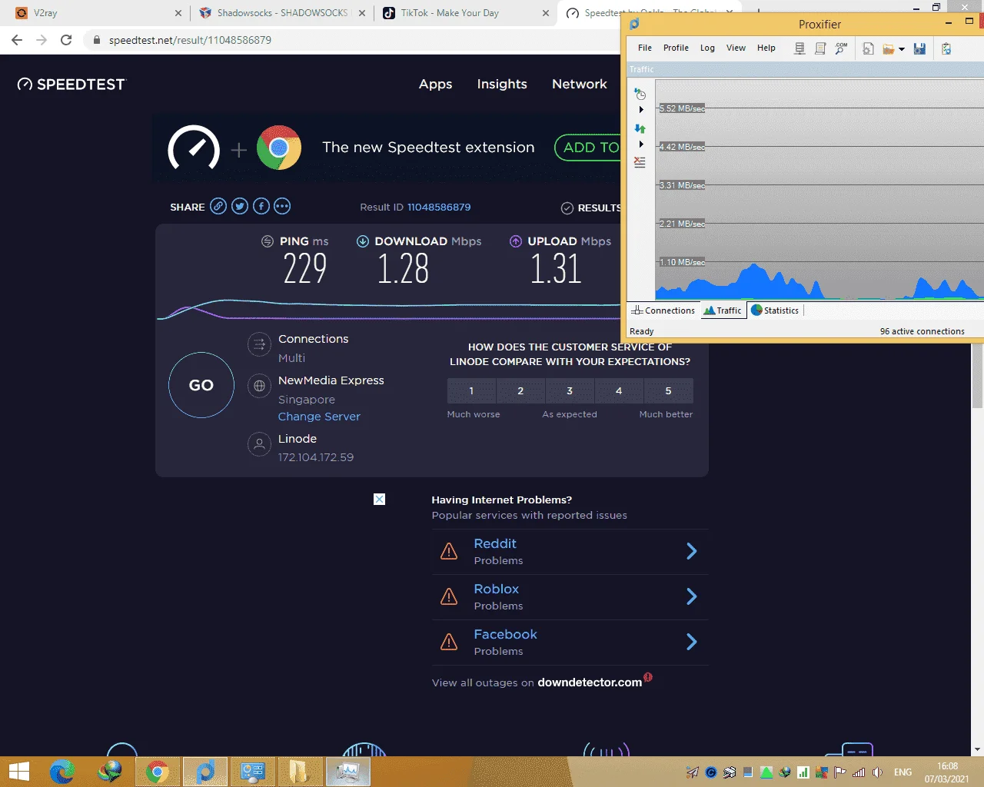984x787 pixels.
Task: Click the ENG language indicator in taskbar
Action: [x=903, y=772]
